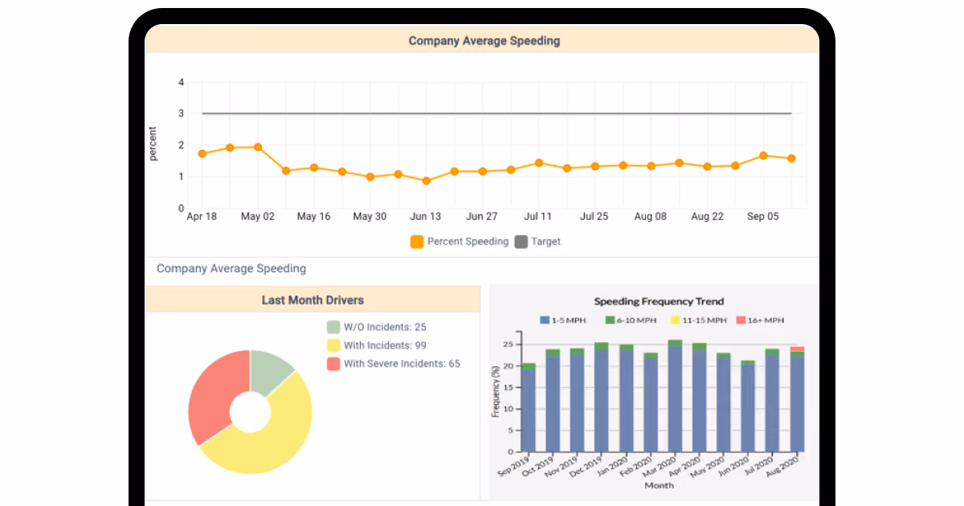Click the Last Month Drivers panel header
This screenshot has height=506, width=964.
pos(312,300)
